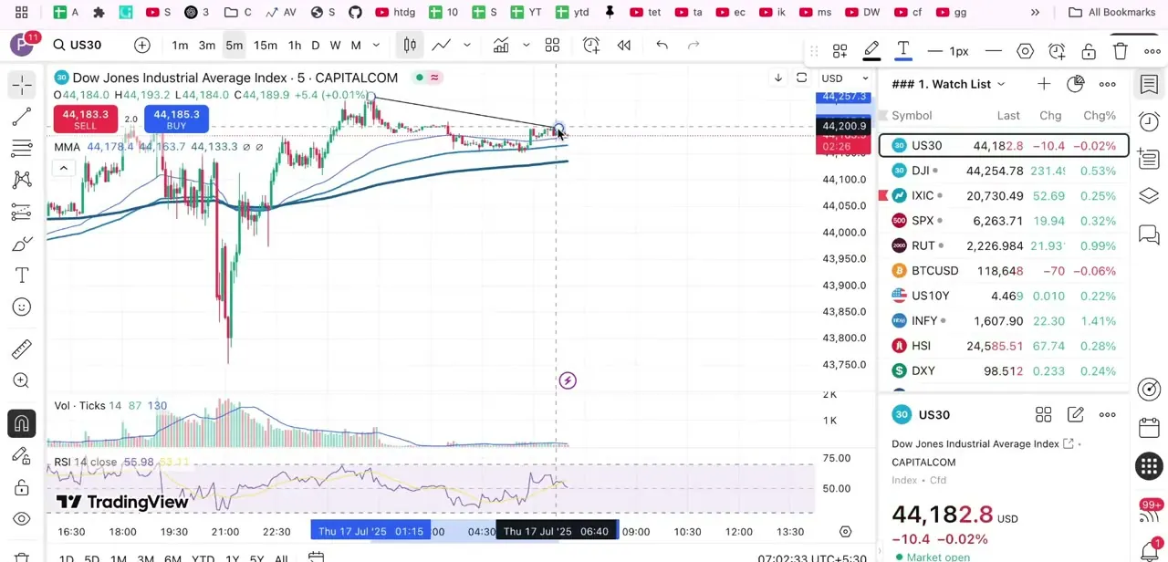This screenshot has height=562, width=1168.
Task: Open watch list more options menu
Action: [x=1107, y=84]
